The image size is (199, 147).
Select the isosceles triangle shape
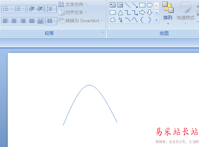coord(120,13)
